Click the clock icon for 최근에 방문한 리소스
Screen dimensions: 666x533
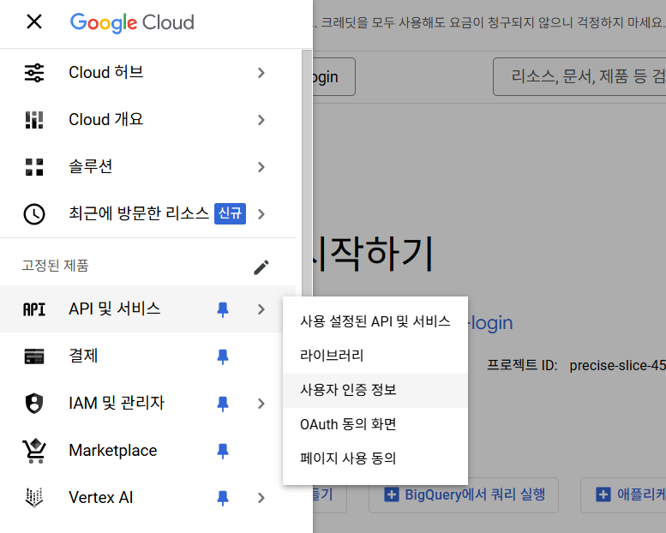[x=34, y=214]
